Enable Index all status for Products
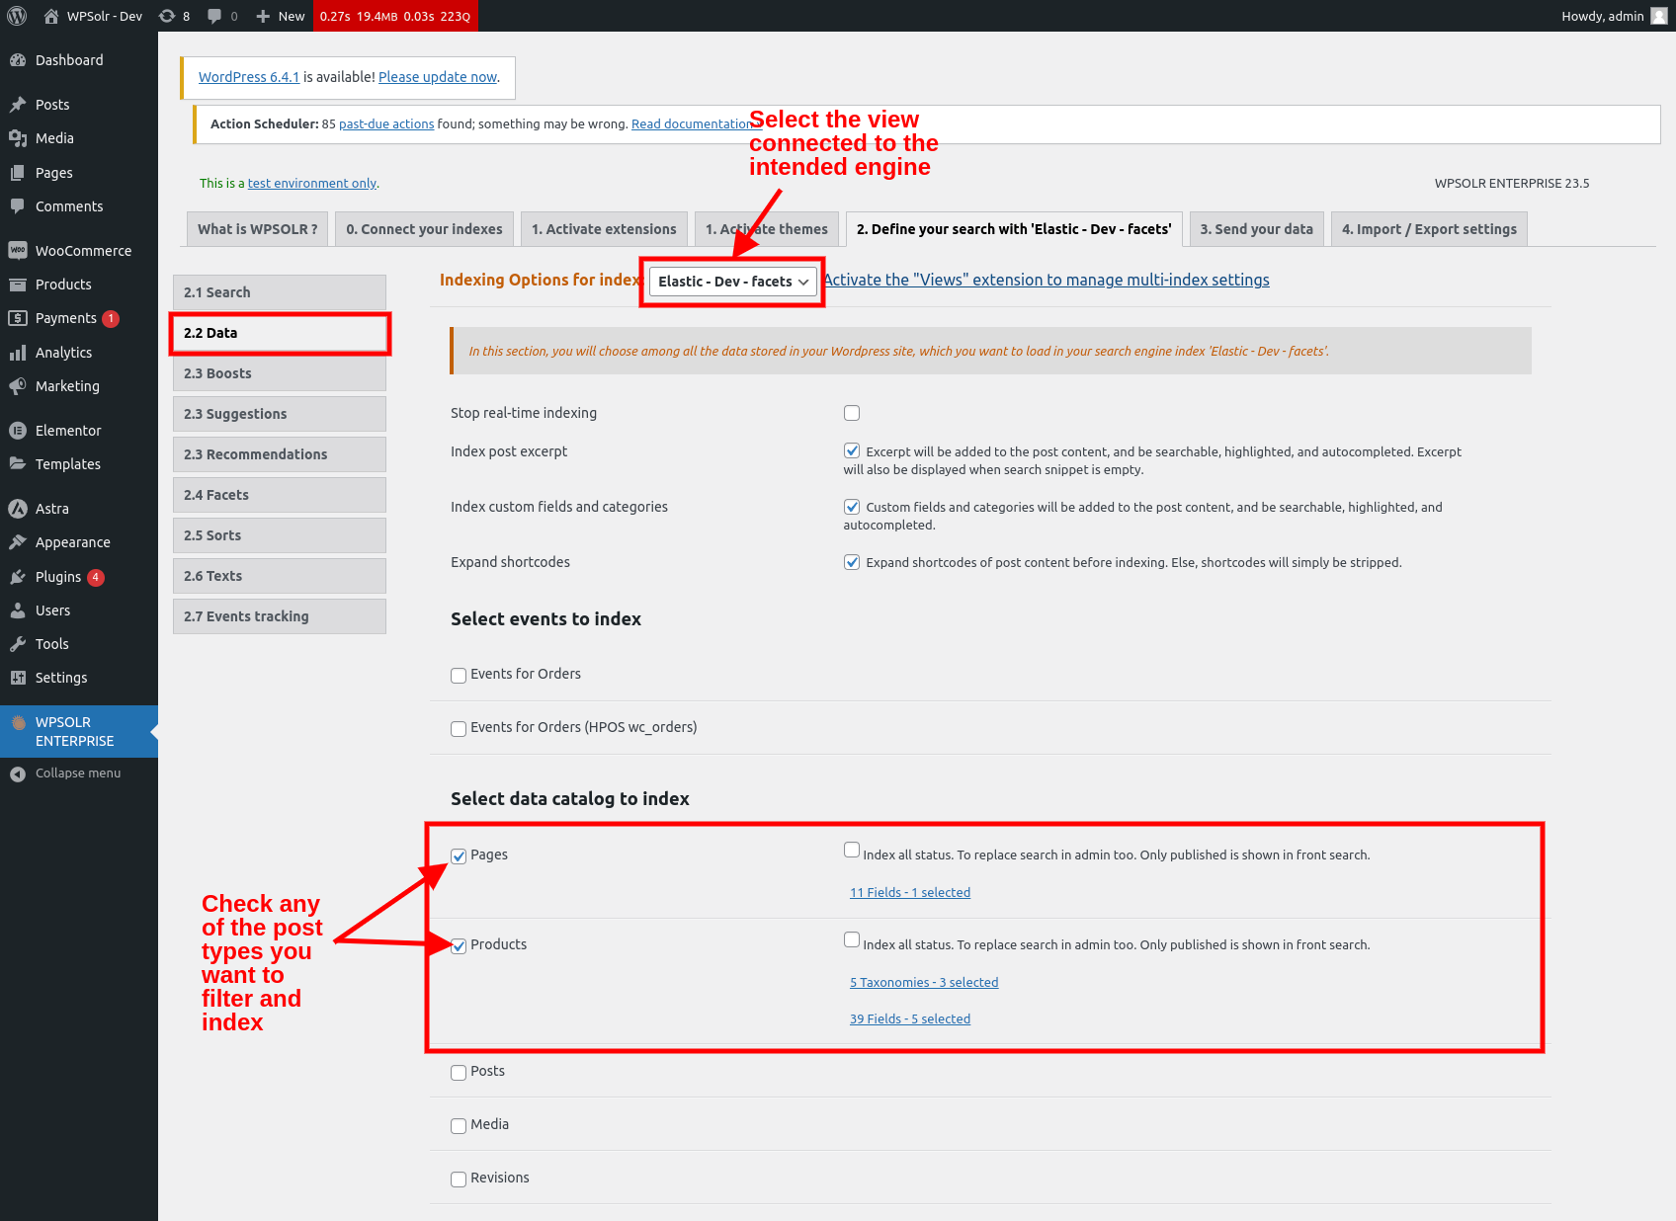The width and height of the screenshot is (1676, 1221). 852,939
